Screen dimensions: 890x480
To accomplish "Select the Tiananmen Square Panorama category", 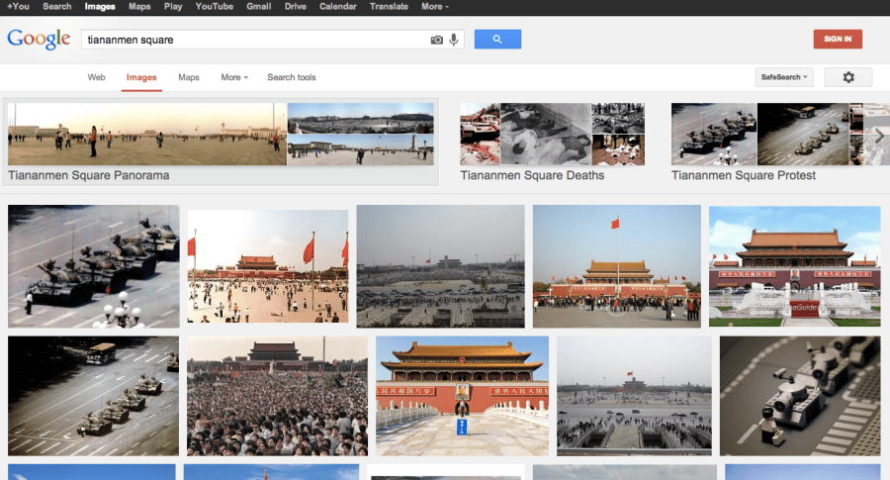I will (x=220, y=143).
